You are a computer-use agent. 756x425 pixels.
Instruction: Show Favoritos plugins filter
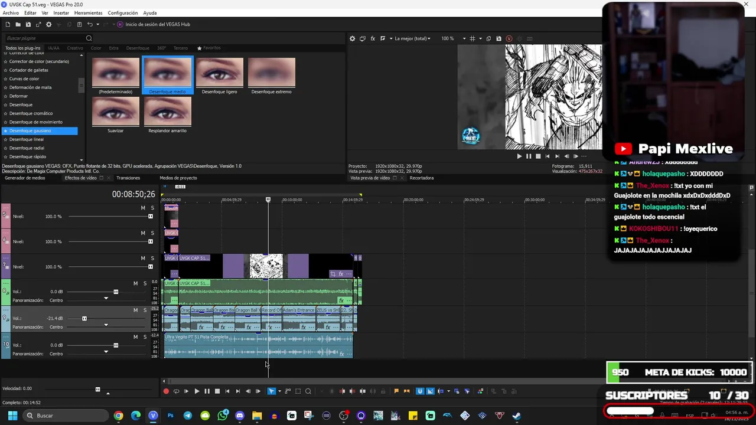[x=208, y=48]
